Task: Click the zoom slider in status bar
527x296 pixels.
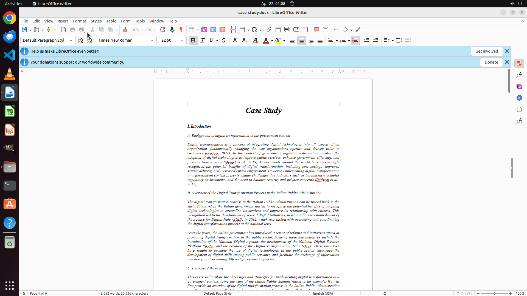Action: [494, 293]
